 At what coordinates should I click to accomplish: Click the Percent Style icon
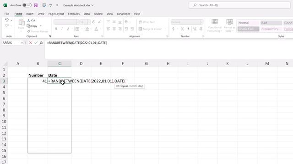(x=182, y=29)
